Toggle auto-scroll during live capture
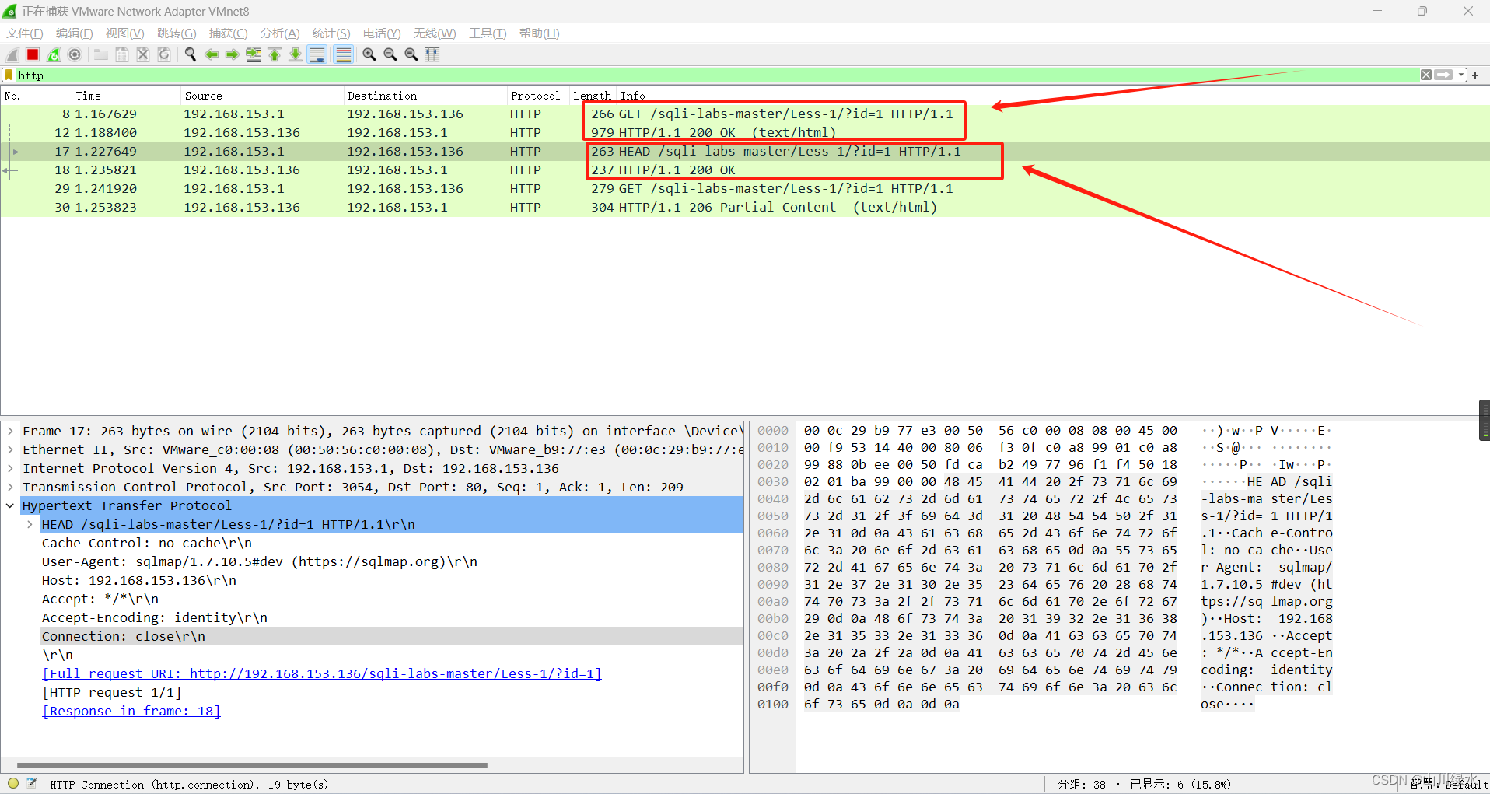 [317, 54]
